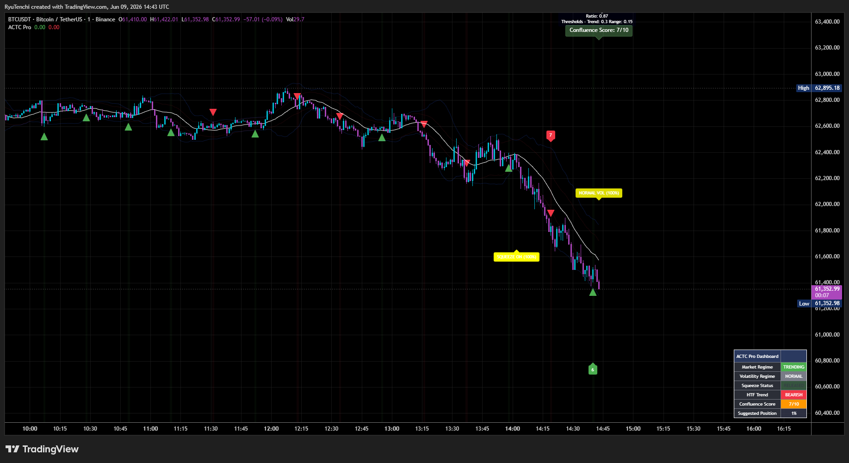Click the Thresholds Trend/Range text at the top
The height and width of the screenshot is (463, 849).
tap(597, 22)
